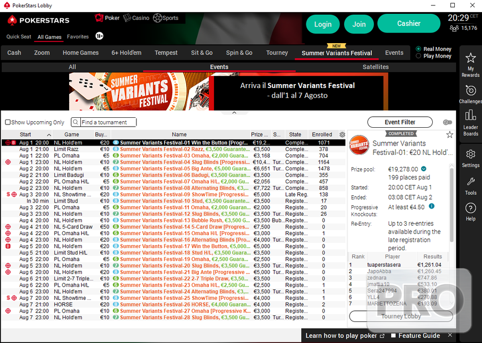This screenshot has width=482, height=343.
Task: Tick the Feature Guide checkbox
Action: pyautogui.click(x=393, y=336)
